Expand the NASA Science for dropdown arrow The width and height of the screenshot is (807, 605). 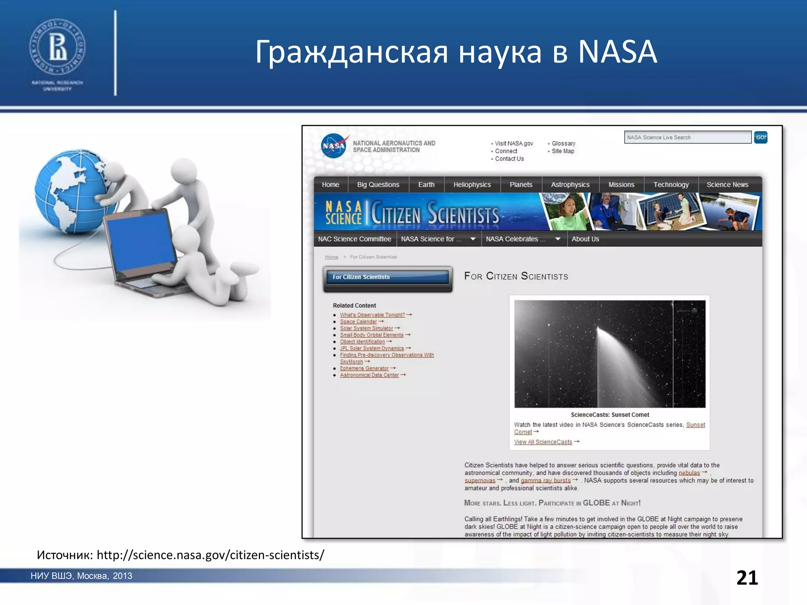tap(473, 239)
